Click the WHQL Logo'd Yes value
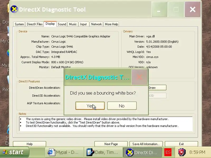This screenshot has width=211, height=158. pyautogui.click(x=148, y=52)
